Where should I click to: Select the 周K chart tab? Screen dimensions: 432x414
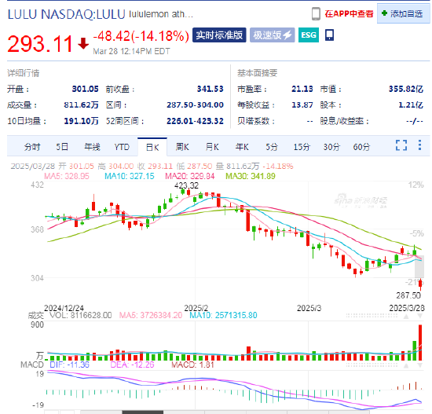click(x=182, y=147)
